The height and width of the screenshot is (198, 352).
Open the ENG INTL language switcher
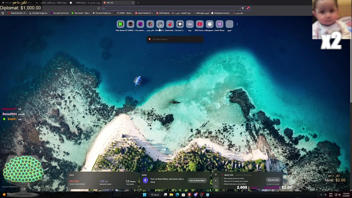coord(331,195)
